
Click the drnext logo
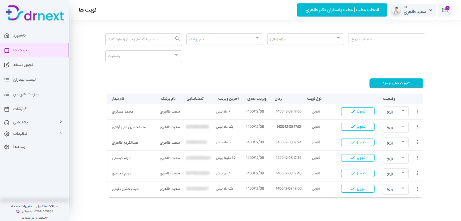pyautogui.click(x=35, y=14)
